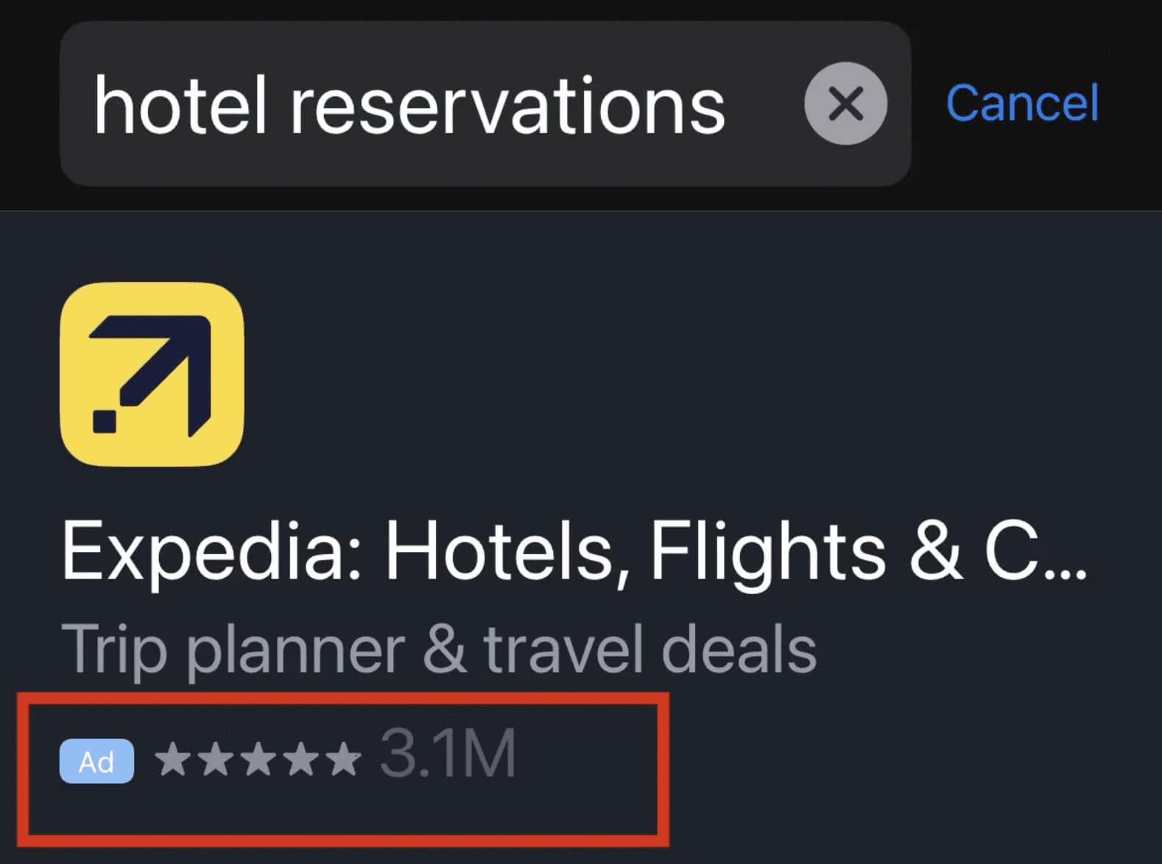1162x864 pixels.
Task: Click the first star in the rating
Action: pyautogui.click(x=172, y=759)
